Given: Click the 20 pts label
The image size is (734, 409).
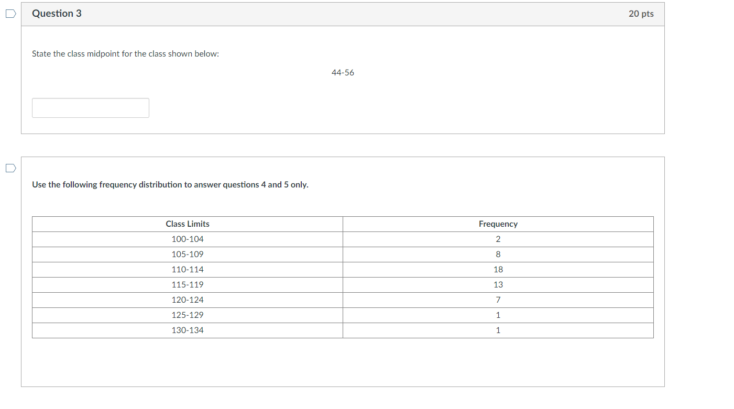Looking at the screenshot, I should click(x=641, y=14).
